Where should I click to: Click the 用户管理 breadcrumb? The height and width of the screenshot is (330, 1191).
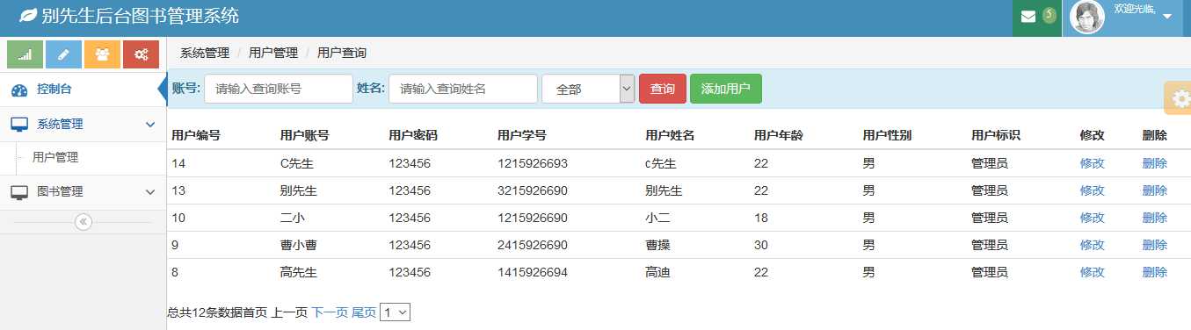click(273, 53)
